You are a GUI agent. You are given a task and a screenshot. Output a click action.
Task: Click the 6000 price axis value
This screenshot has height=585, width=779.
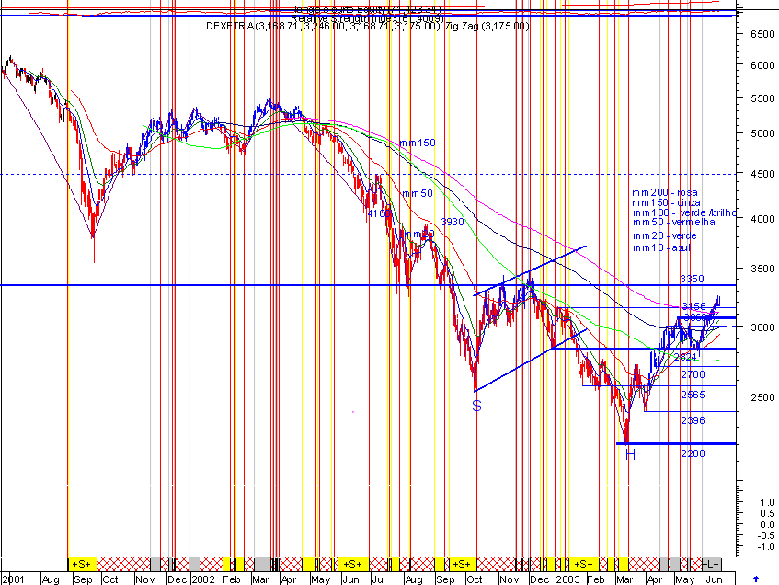click(762, 65)
